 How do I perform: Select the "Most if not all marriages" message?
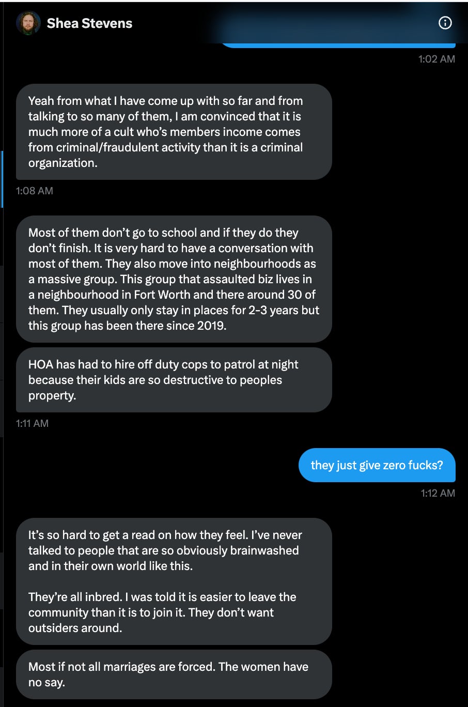174,674
